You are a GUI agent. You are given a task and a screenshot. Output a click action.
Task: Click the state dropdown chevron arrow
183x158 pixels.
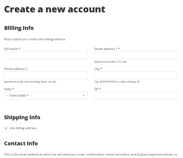84,95
